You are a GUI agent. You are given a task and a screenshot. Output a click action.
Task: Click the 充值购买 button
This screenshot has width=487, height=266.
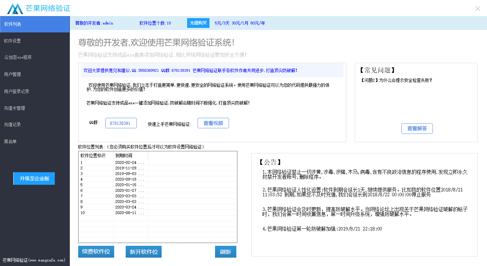pos(198,23)
